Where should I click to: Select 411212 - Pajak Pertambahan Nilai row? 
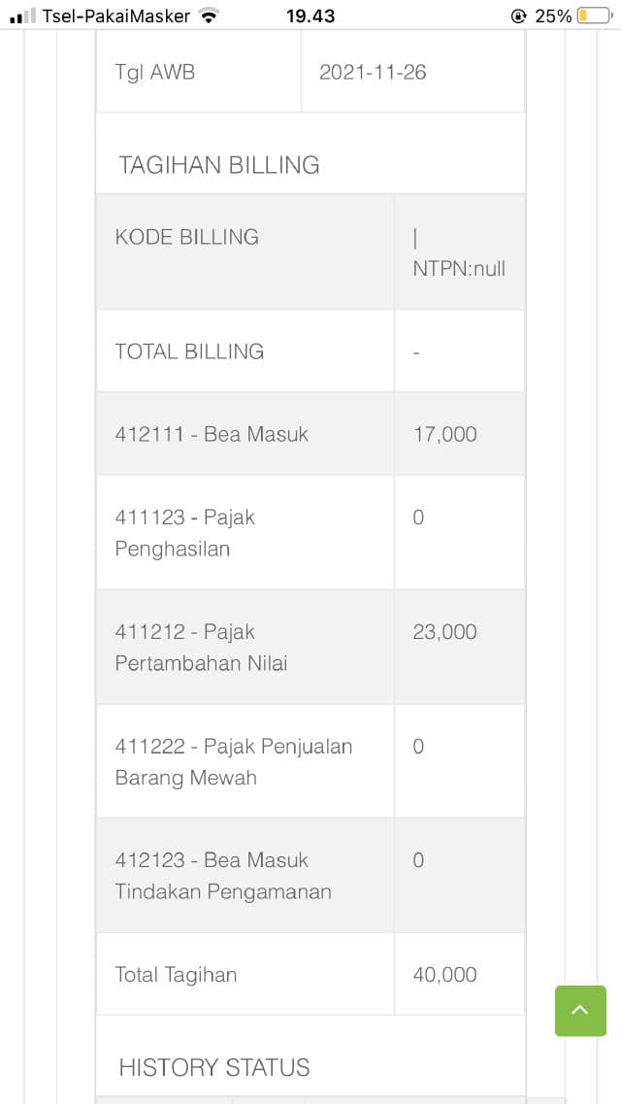point(201,647)
